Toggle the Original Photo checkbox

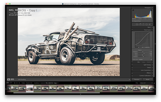pos(133,21)
